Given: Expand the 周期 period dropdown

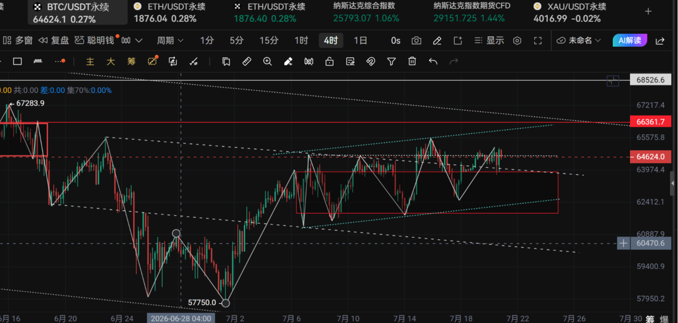Looking at the screenshot, I should click(170, 40).
